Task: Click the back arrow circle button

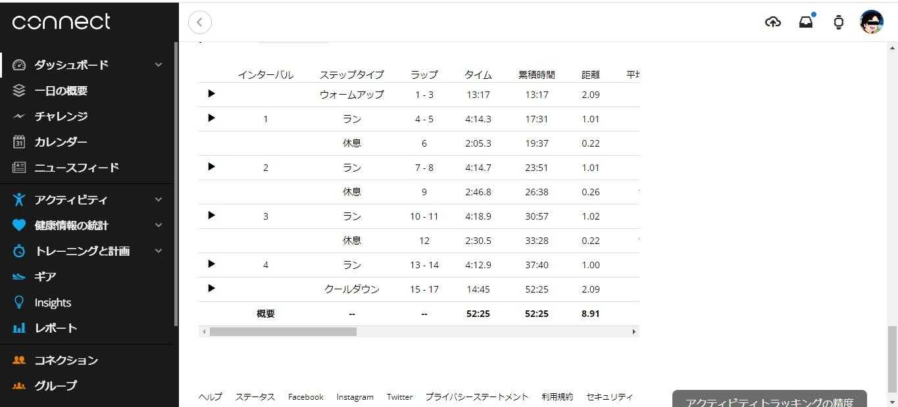Action: pyautogui.click(x=200, y=22)
